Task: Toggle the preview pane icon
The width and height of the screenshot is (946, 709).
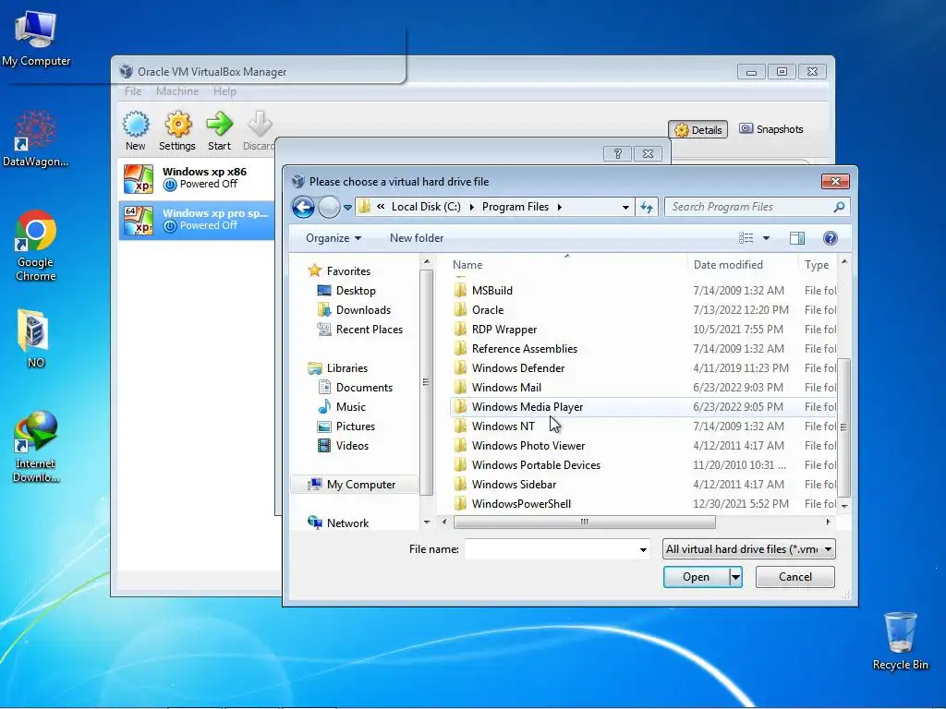Action: (x=797, y=238)
